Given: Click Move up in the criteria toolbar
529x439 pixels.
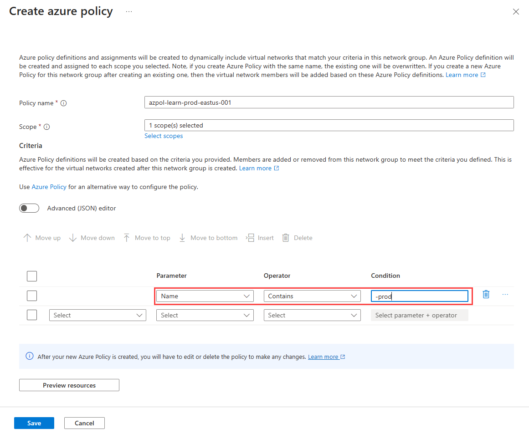Looking at the screenshot, I should tap(42, 238).
